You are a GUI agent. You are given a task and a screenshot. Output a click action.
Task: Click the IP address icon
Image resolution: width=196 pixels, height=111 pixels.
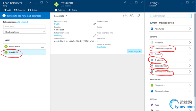click(152, 60)
